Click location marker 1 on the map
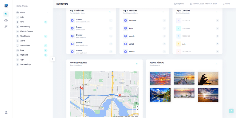236x118 pixels. point(120,95)
